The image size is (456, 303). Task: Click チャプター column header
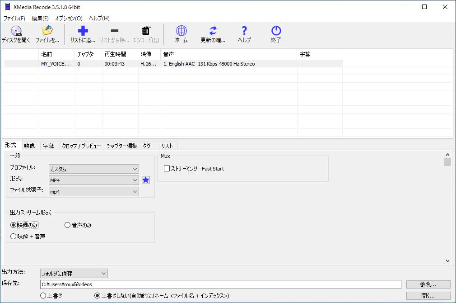[x=88, y=54]
